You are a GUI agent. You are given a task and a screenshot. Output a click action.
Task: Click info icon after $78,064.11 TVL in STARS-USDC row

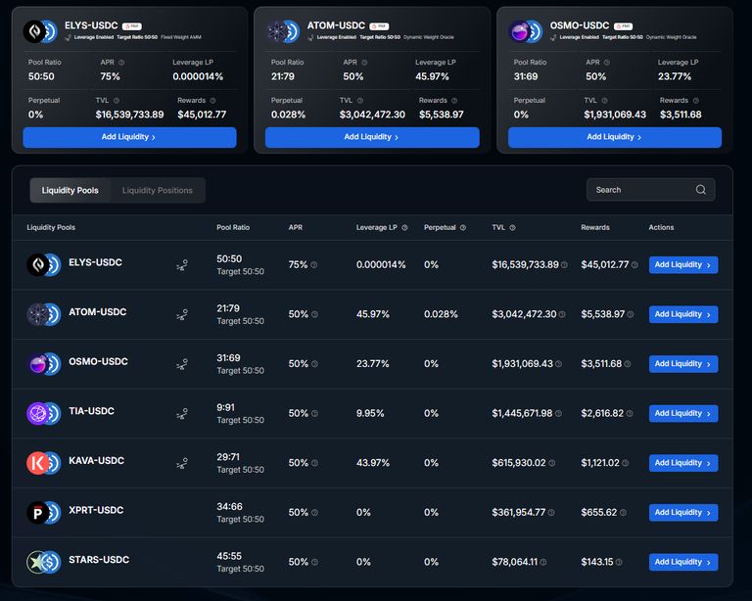click(x=543, y=563)
